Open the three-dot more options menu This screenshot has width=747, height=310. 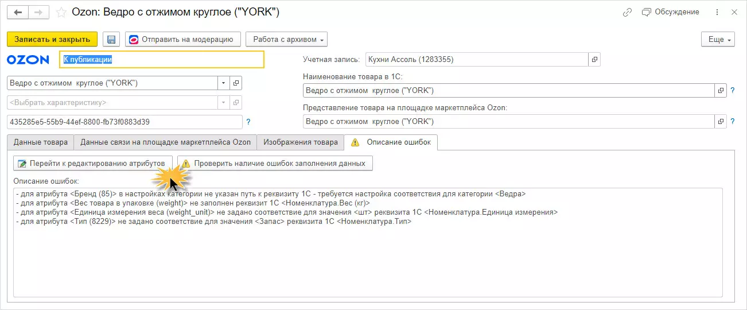pos(717,12)
